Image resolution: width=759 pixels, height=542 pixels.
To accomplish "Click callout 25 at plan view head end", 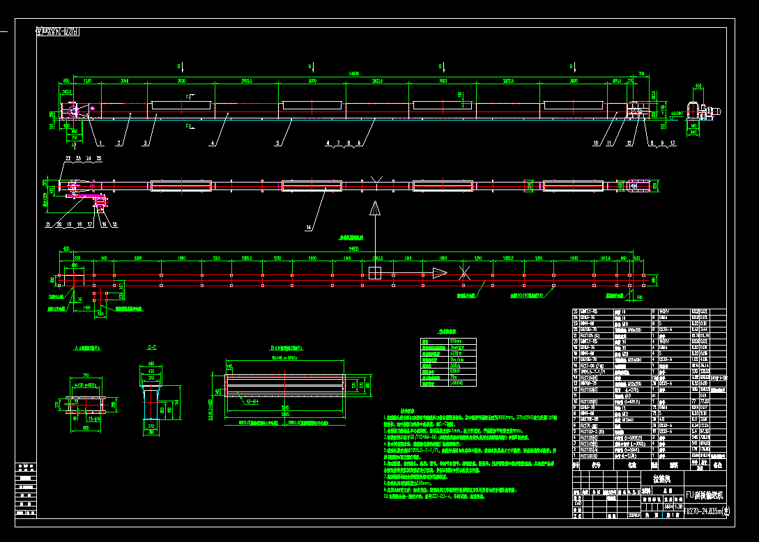I will pyautogui.click(x=99, y=158).
